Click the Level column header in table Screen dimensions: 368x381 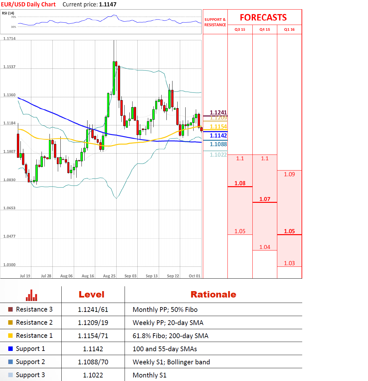click(x=91, y=295)
